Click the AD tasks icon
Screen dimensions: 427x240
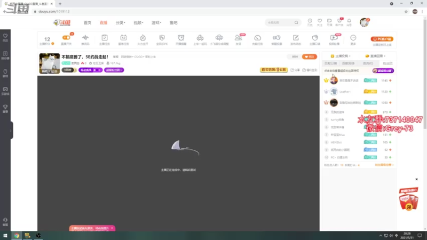[x=123, y=37]
